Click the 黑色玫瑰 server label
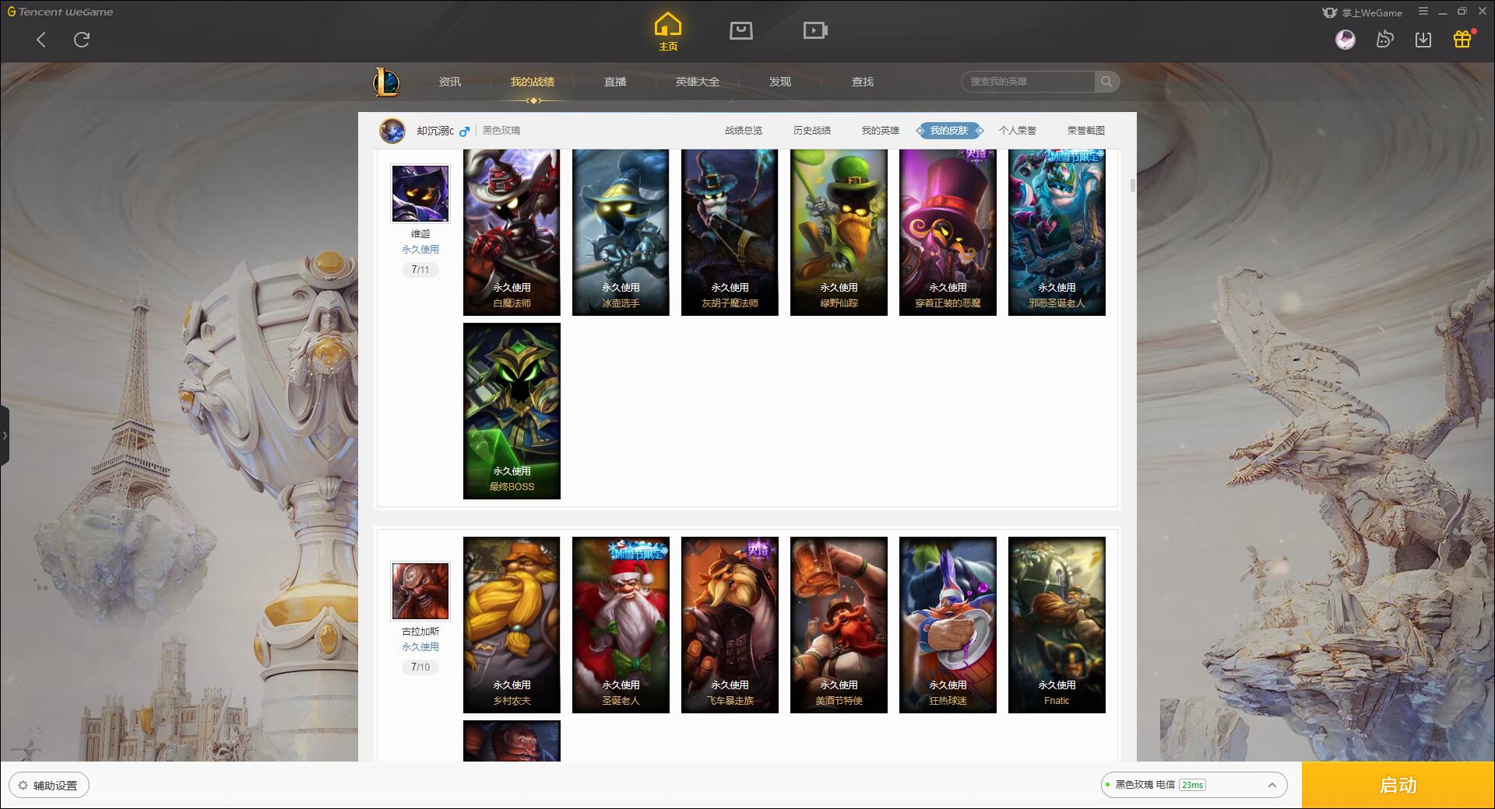 pos(501,131)
